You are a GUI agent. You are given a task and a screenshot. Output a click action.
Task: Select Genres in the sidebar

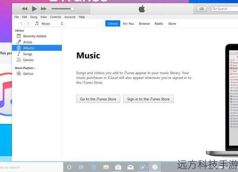pyautogui.click(x=37, y=60)
